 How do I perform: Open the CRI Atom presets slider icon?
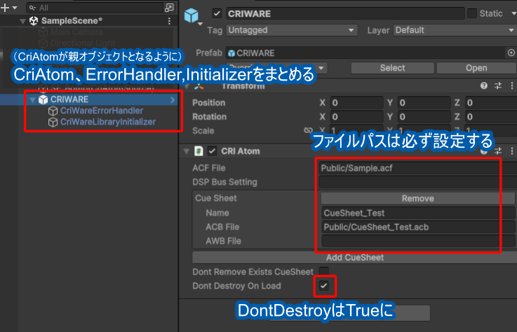[498, 151]
